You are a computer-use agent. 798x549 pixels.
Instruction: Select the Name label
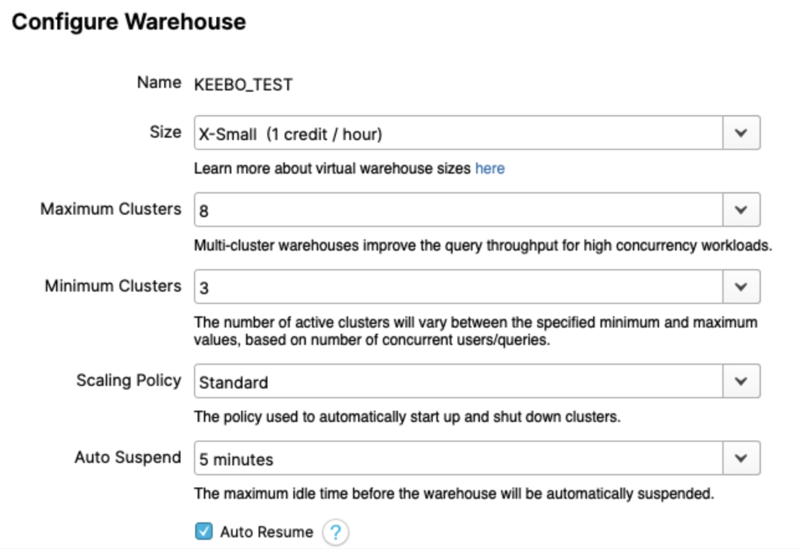coord(157,83)
